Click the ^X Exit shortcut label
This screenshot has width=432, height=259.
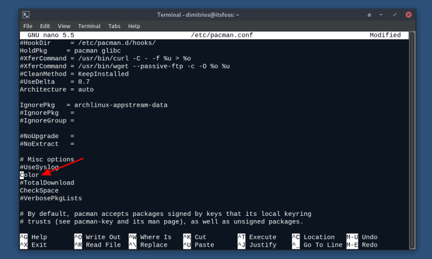click(33, 245)
